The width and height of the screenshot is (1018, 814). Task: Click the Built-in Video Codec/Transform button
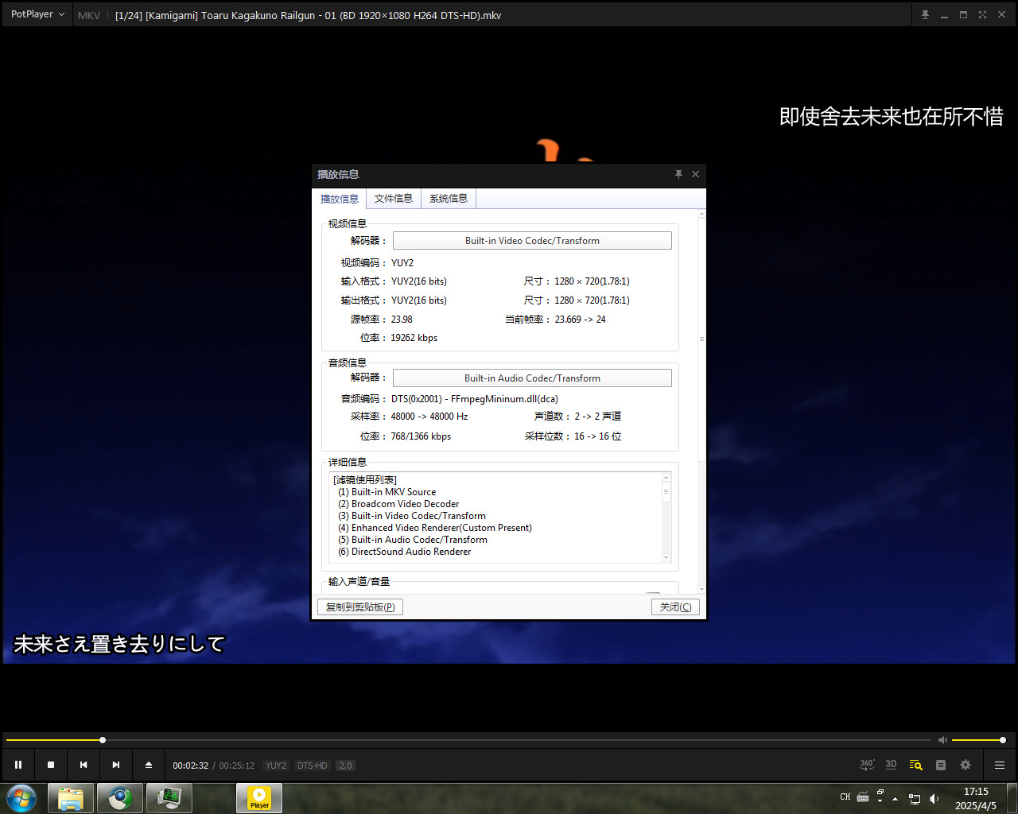click(x=532, y=241)
